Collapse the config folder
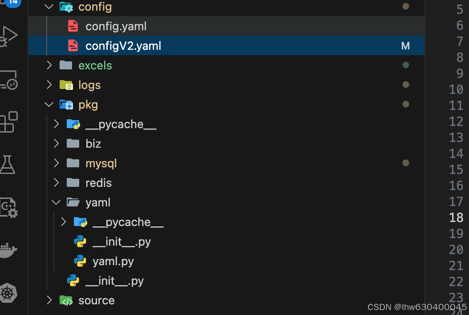Viewport: 469px width, 315px height. point(49,7)
